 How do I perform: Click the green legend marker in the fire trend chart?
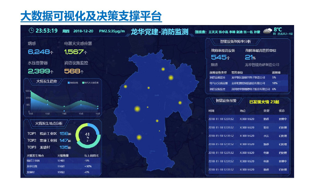pyautogui.click(x=83, y=83)
